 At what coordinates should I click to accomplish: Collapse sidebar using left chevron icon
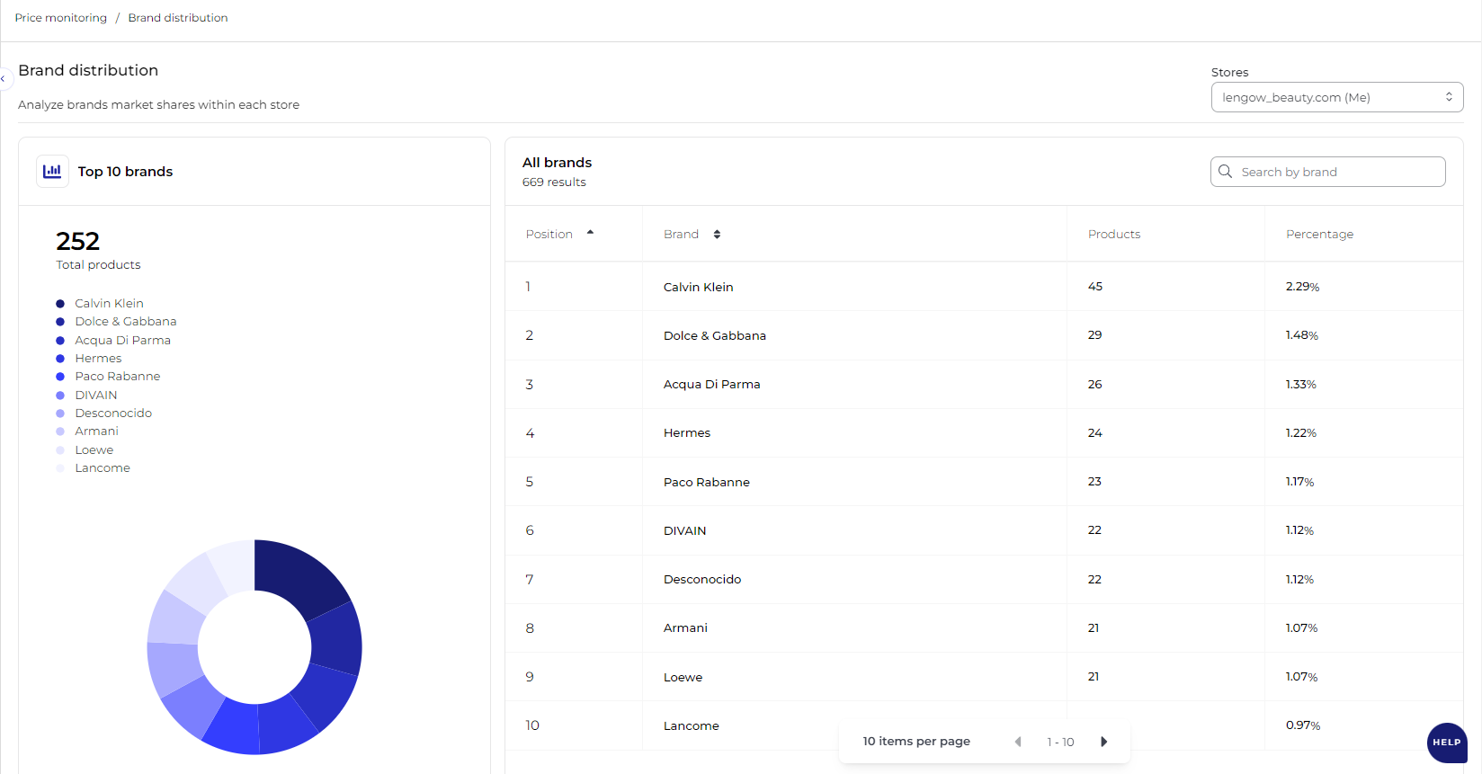4,79
